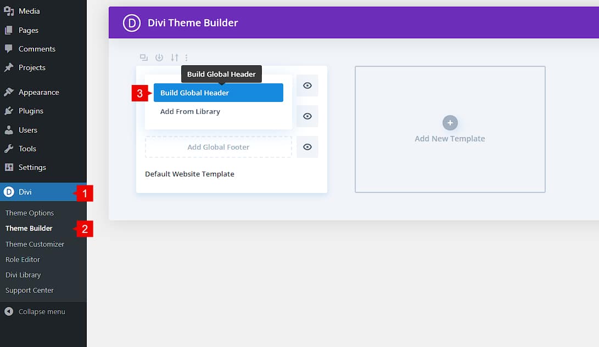Expand the Tools menu in the sidebar
599x347 pixels.
(27, 149)
